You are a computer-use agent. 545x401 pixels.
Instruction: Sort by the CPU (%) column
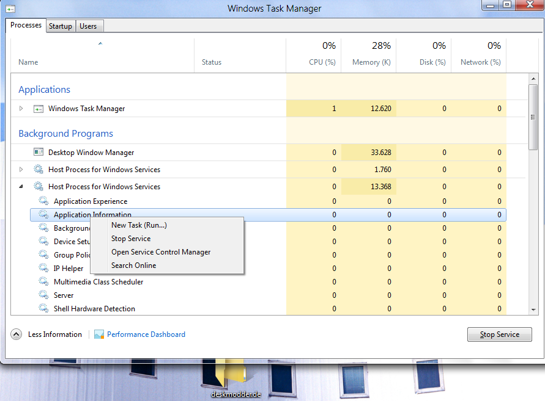pos(314,56)
